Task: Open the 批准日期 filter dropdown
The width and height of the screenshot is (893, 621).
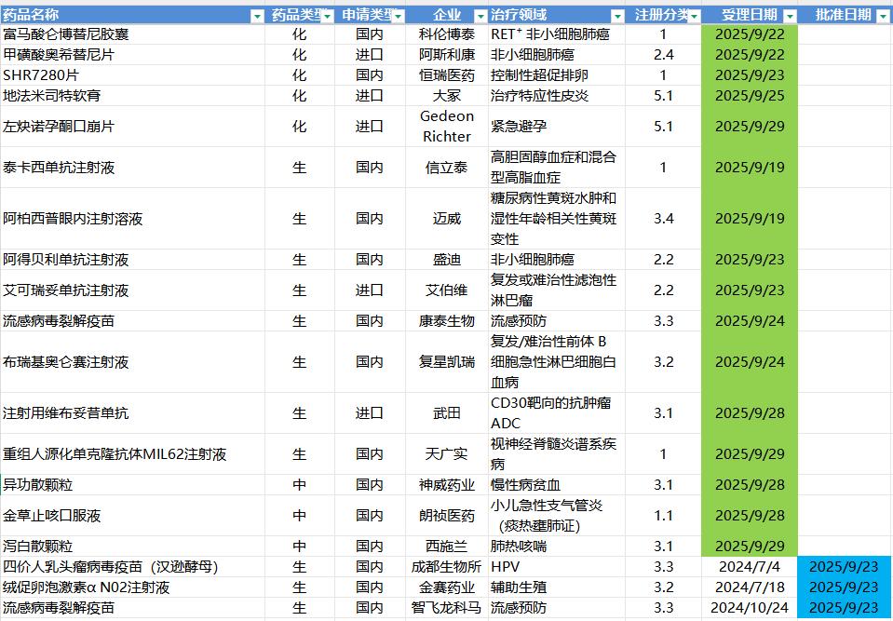Action: point(883,16)
